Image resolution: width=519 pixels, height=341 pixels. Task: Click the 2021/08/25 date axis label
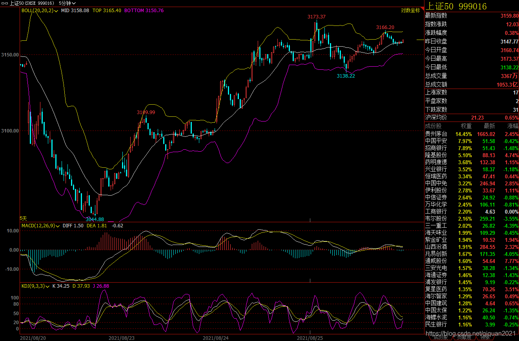point(310,337)
